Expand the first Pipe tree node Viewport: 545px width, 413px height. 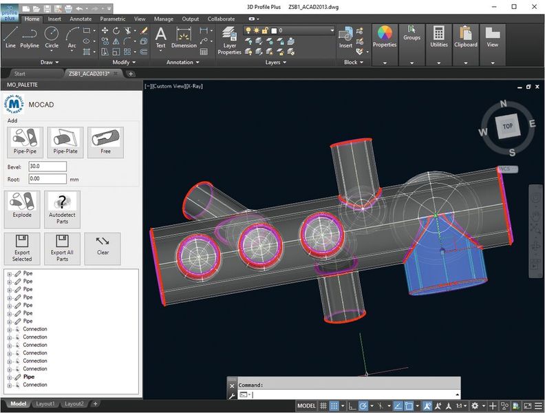tap(10, 273)
